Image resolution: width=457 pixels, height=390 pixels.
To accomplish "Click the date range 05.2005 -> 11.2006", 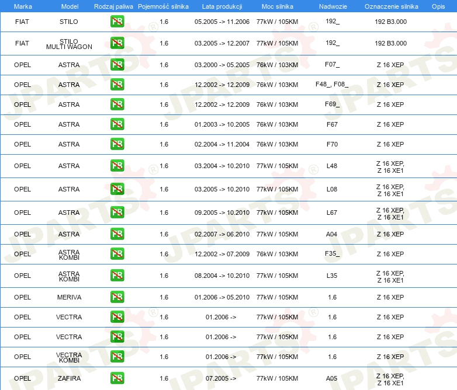I will click(222, 22).
